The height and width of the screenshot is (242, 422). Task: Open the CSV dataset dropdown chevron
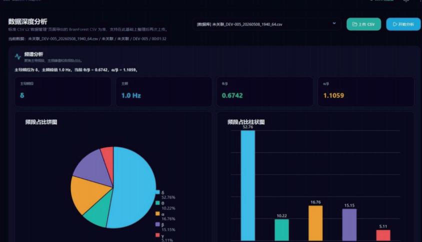[x=334, y=23]
